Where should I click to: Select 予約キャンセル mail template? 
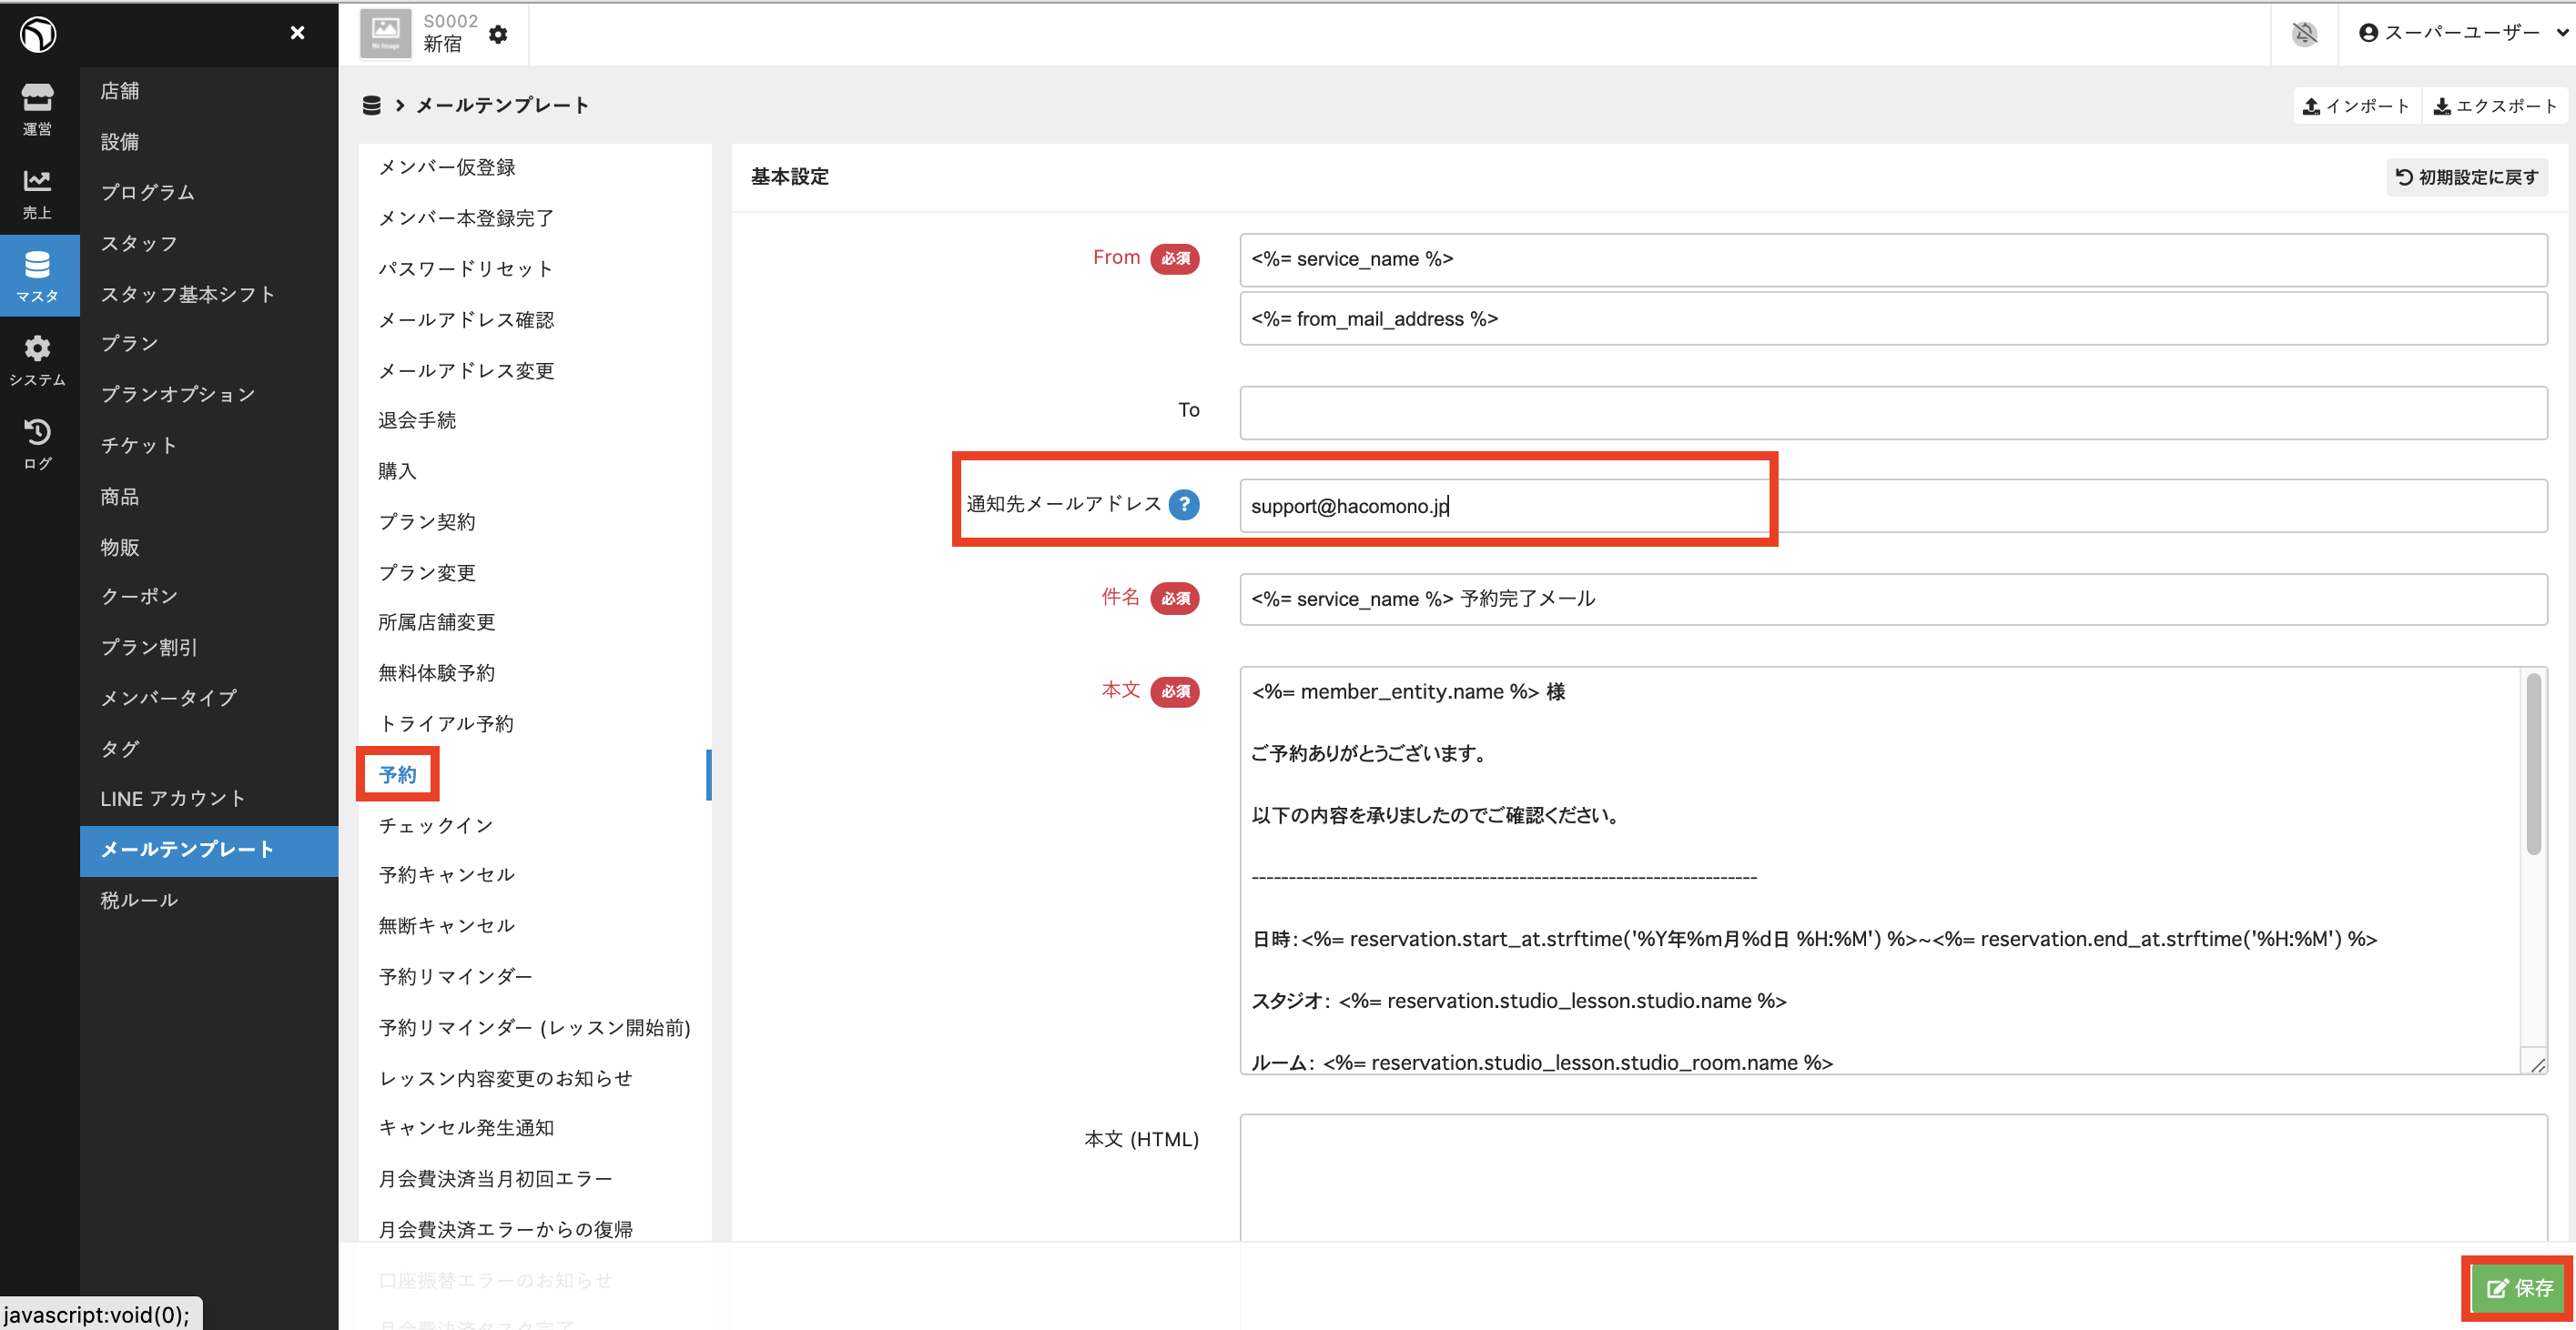[446, 874]
